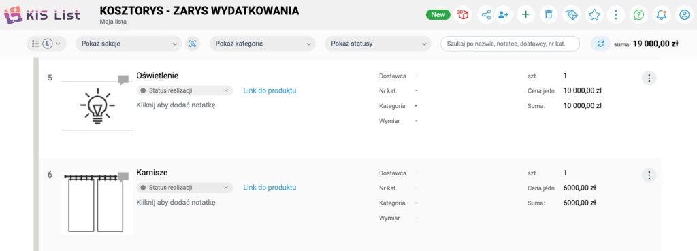This screenshot has height=251, width=697.
Task: Open notifications bell icon
Action: 662,15
